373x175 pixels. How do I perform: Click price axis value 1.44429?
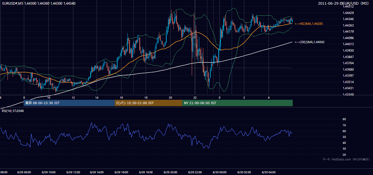click(348, 13)
